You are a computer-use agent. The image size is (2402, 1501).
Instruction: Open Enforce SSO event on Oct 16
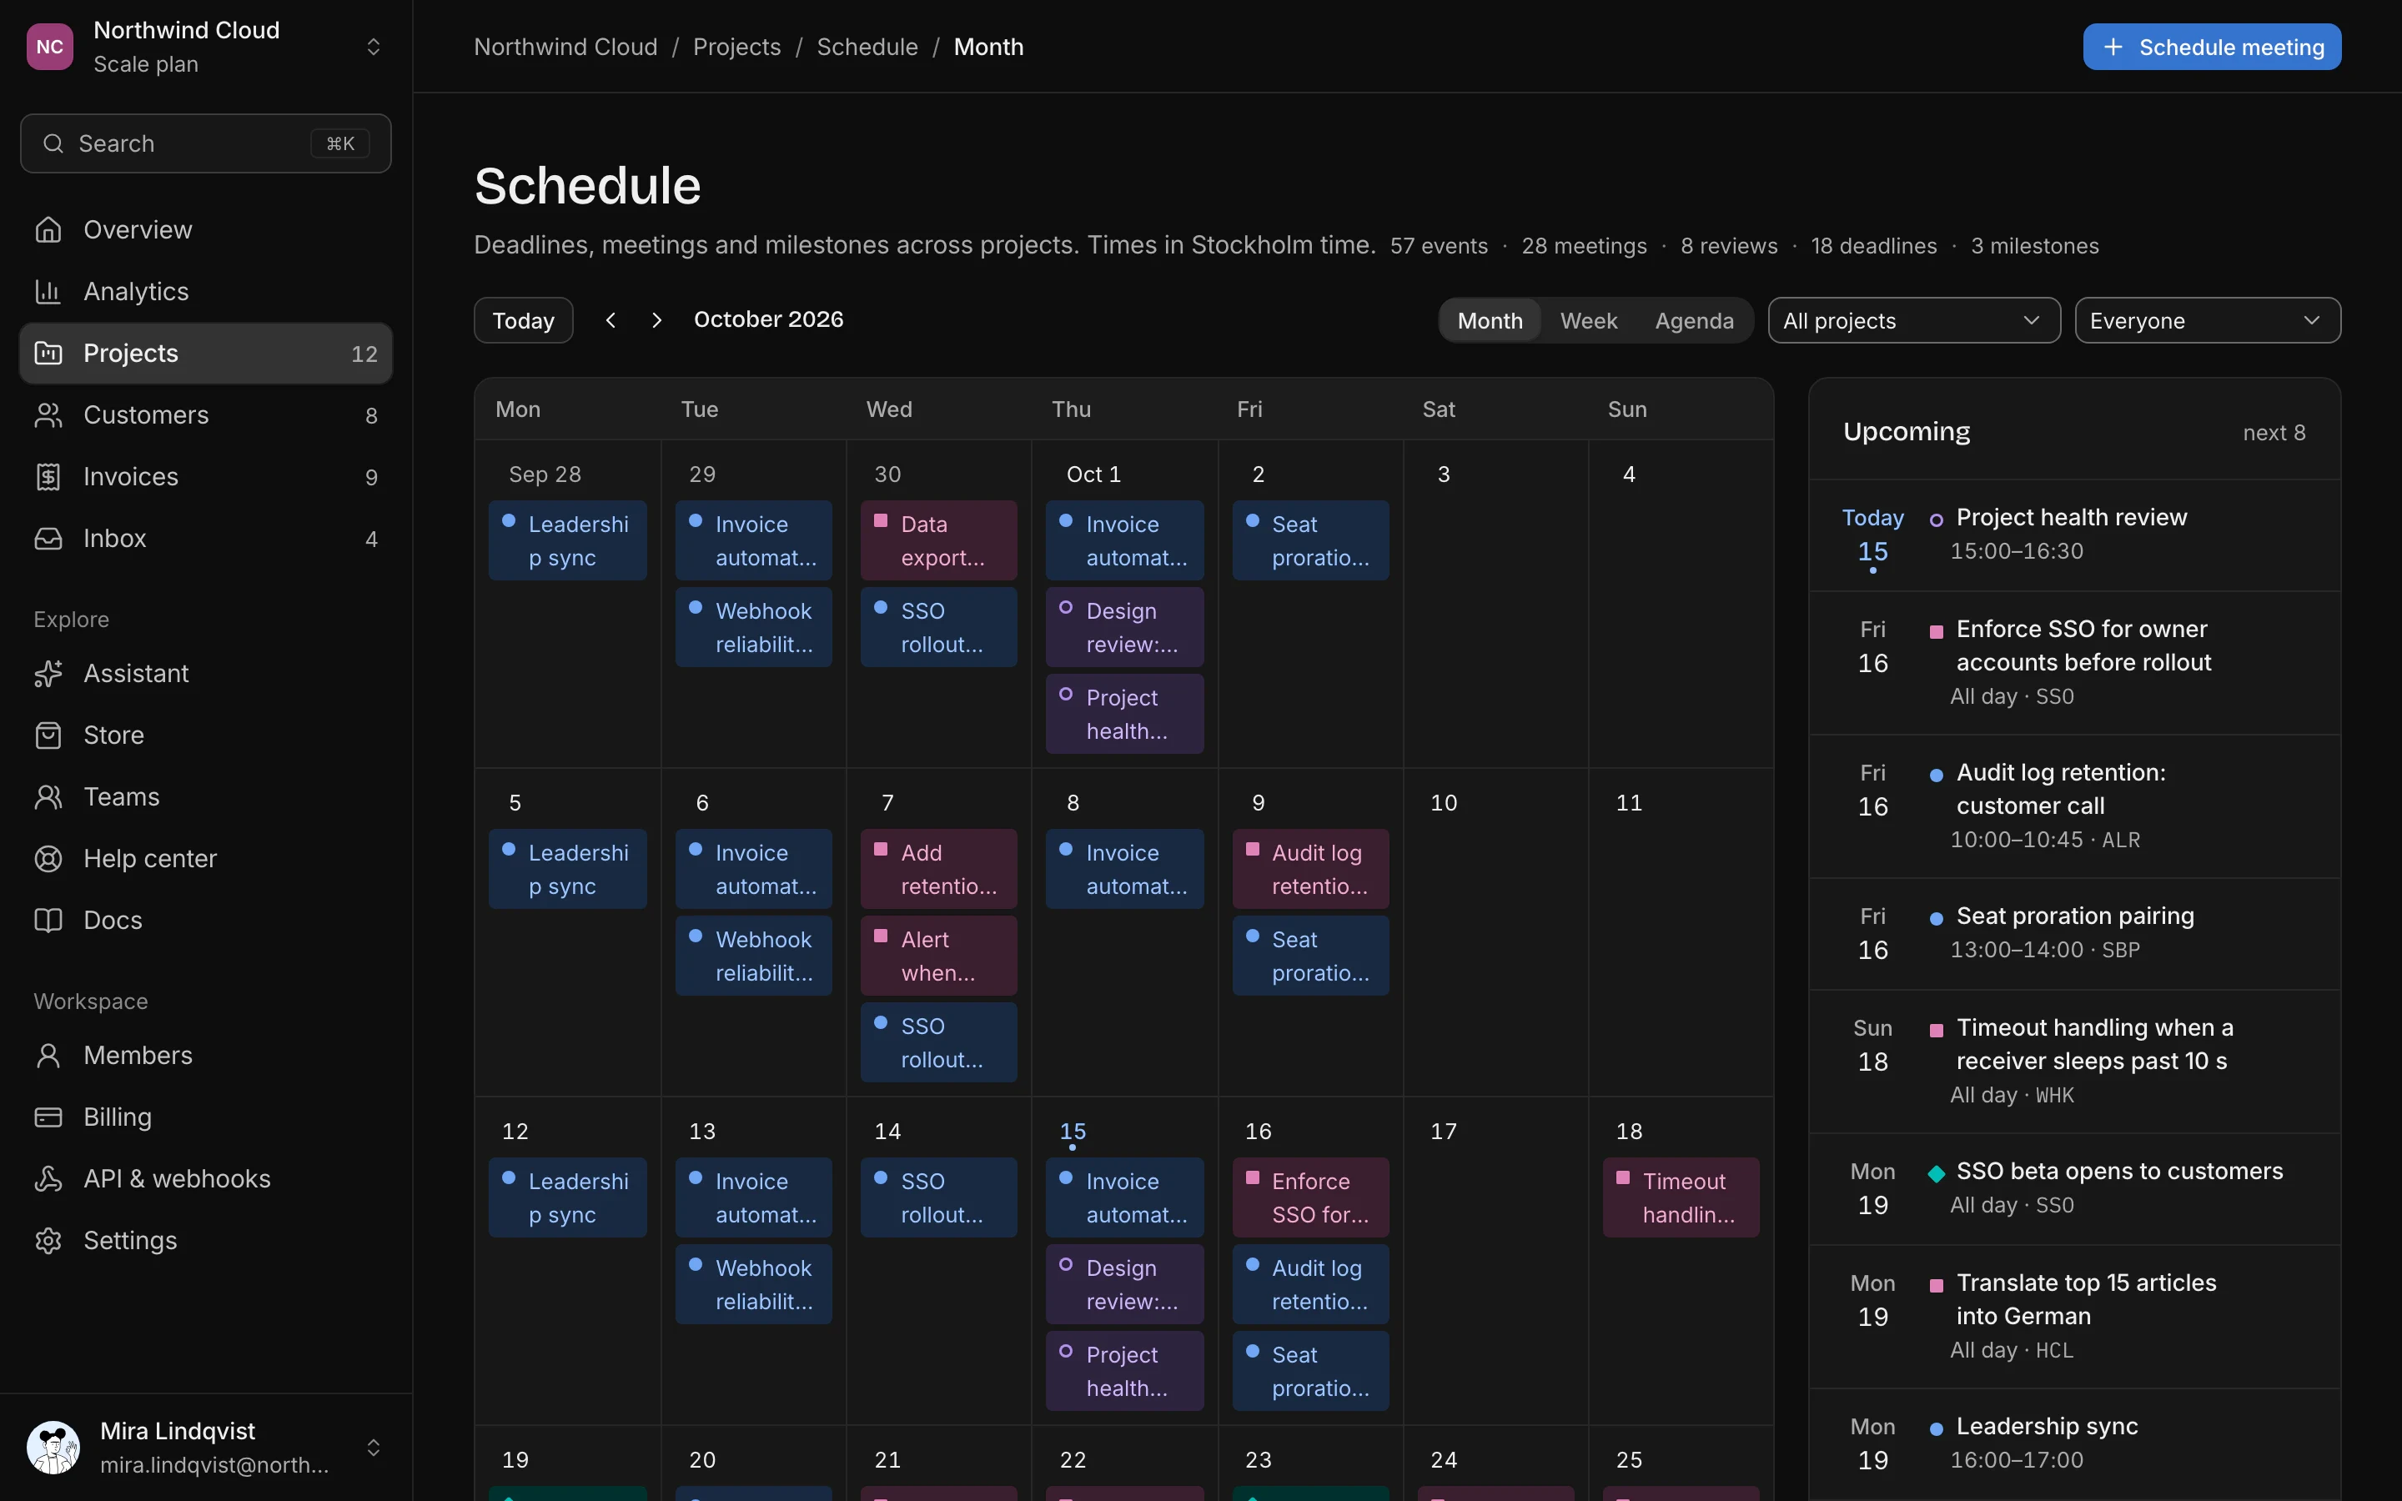pyautogui.click(x=1310, y=1198)
